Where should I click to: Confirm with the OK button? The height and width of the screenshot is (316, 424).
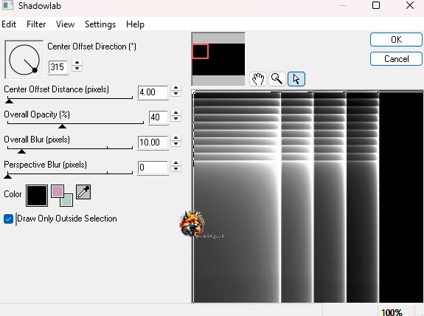(x=396, y=40)
